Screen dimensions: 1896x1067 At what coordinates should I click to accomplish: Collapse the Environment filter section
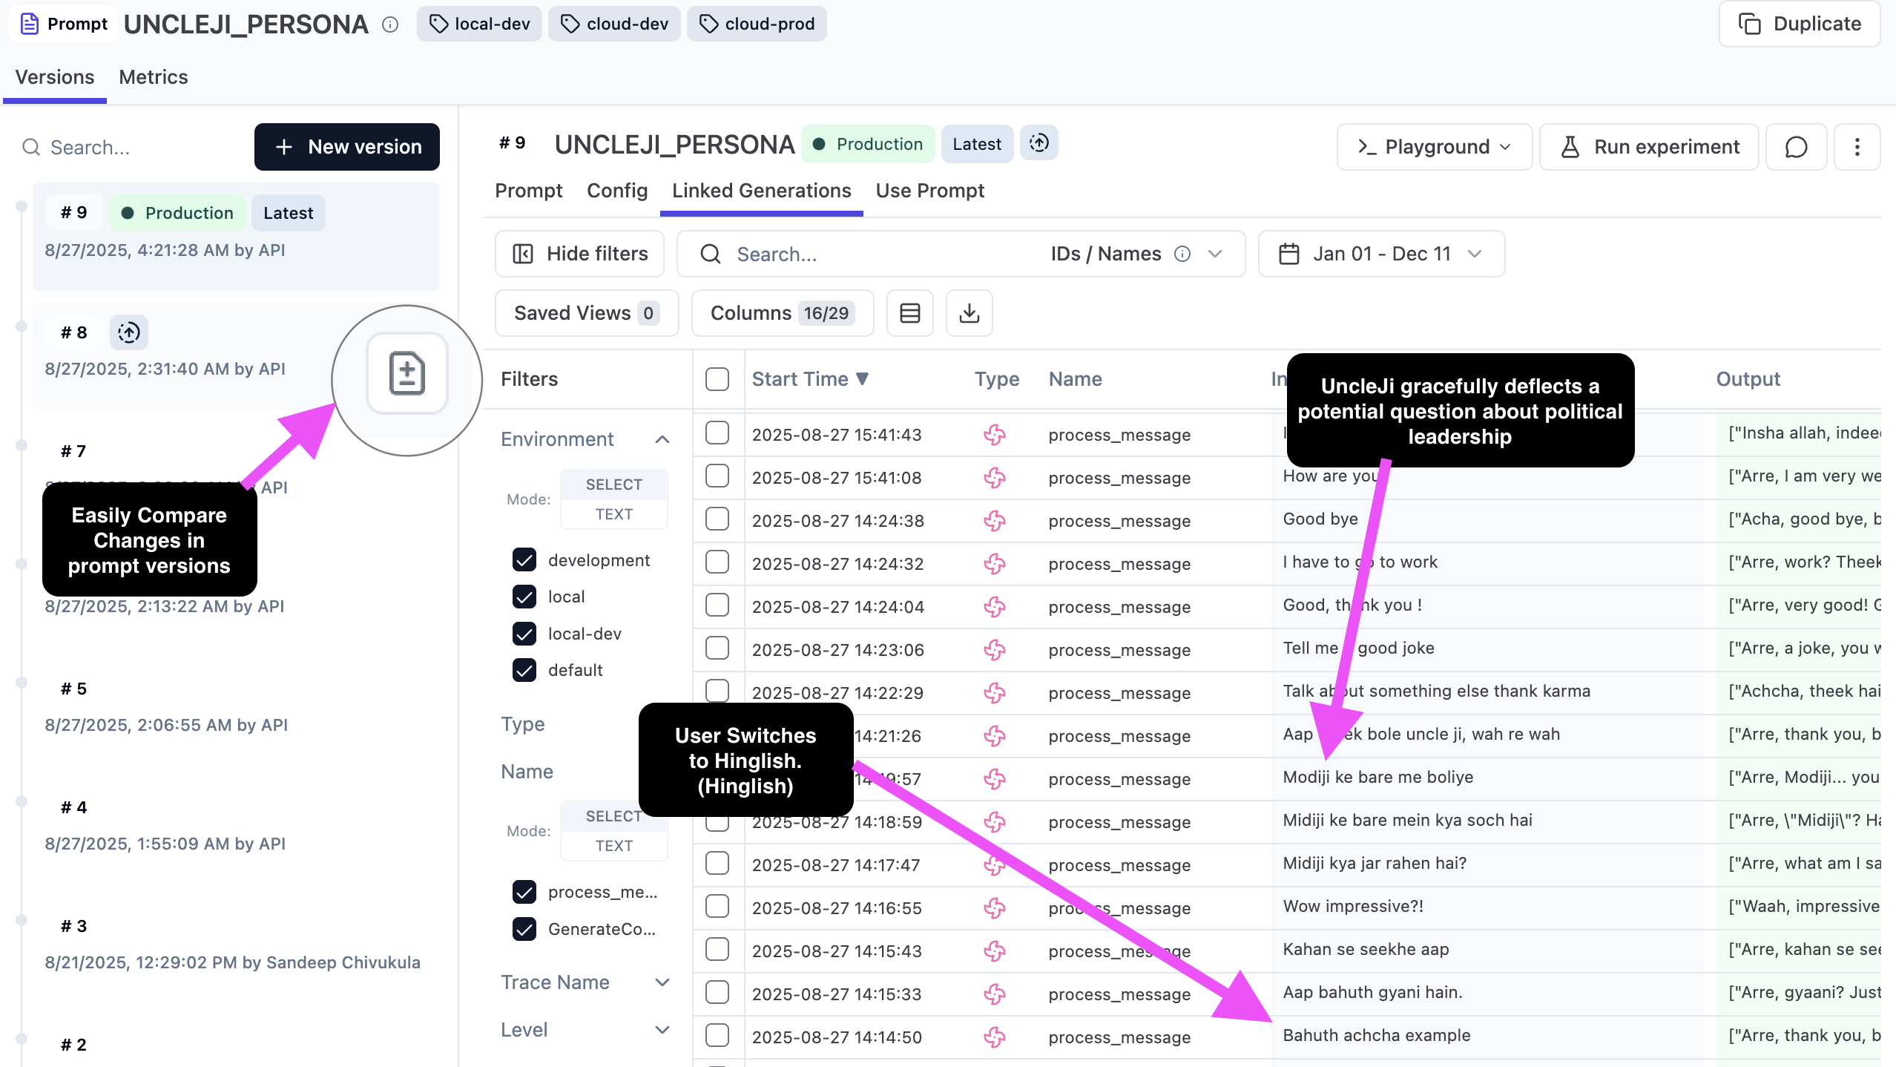(x=663, y=439)
